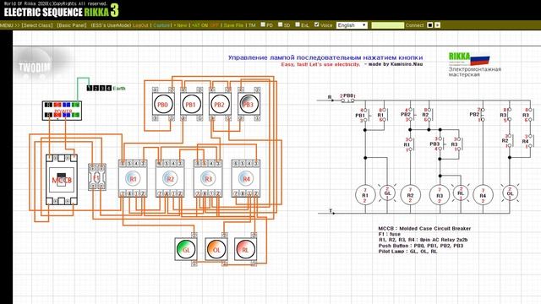541x304 pixels.
Task: Click the orange OL pilot lamp
Action: (216, 249)
